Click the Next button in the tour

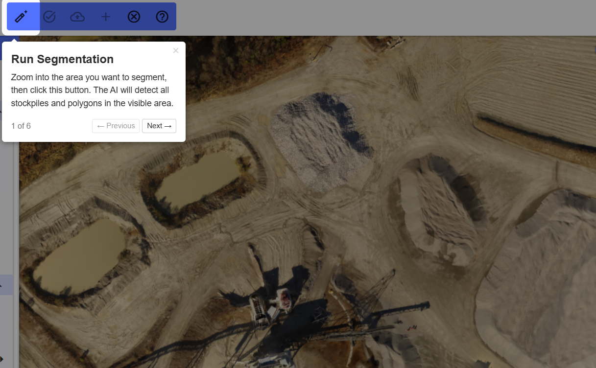click(x=159, y=126)
